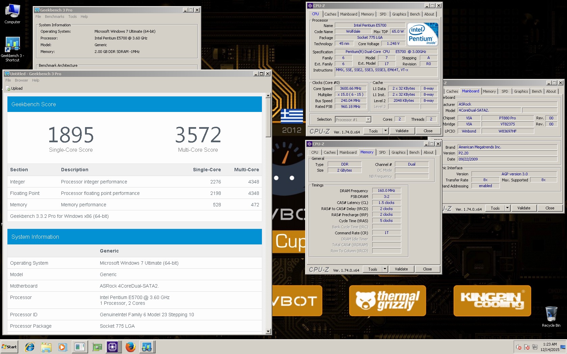The image size is (567, 354).
Task: Click the volume muted tray icon
Action: click(x=519, y=347)
